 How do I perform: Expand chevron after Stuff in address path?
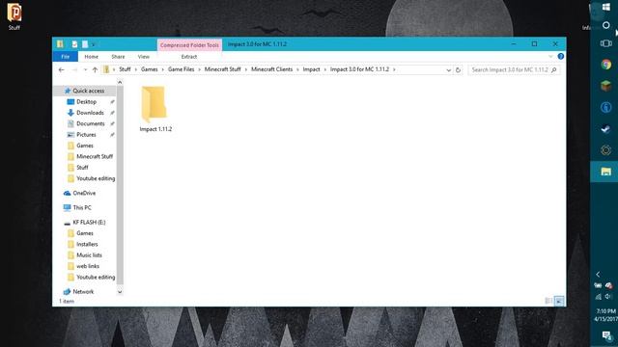click(x=135, y=69)
